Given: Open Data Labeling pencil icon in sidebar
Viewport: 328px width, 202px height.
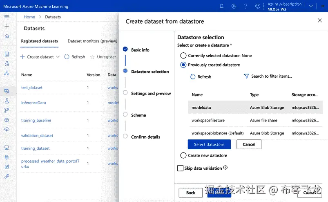Looking at the screenshot, I should [x=7, y=166].
